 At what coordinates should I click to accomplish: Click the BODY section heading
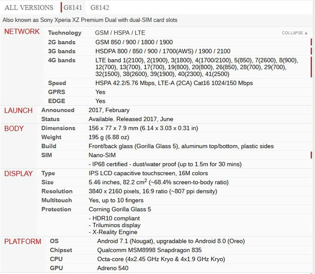[14, 129]
